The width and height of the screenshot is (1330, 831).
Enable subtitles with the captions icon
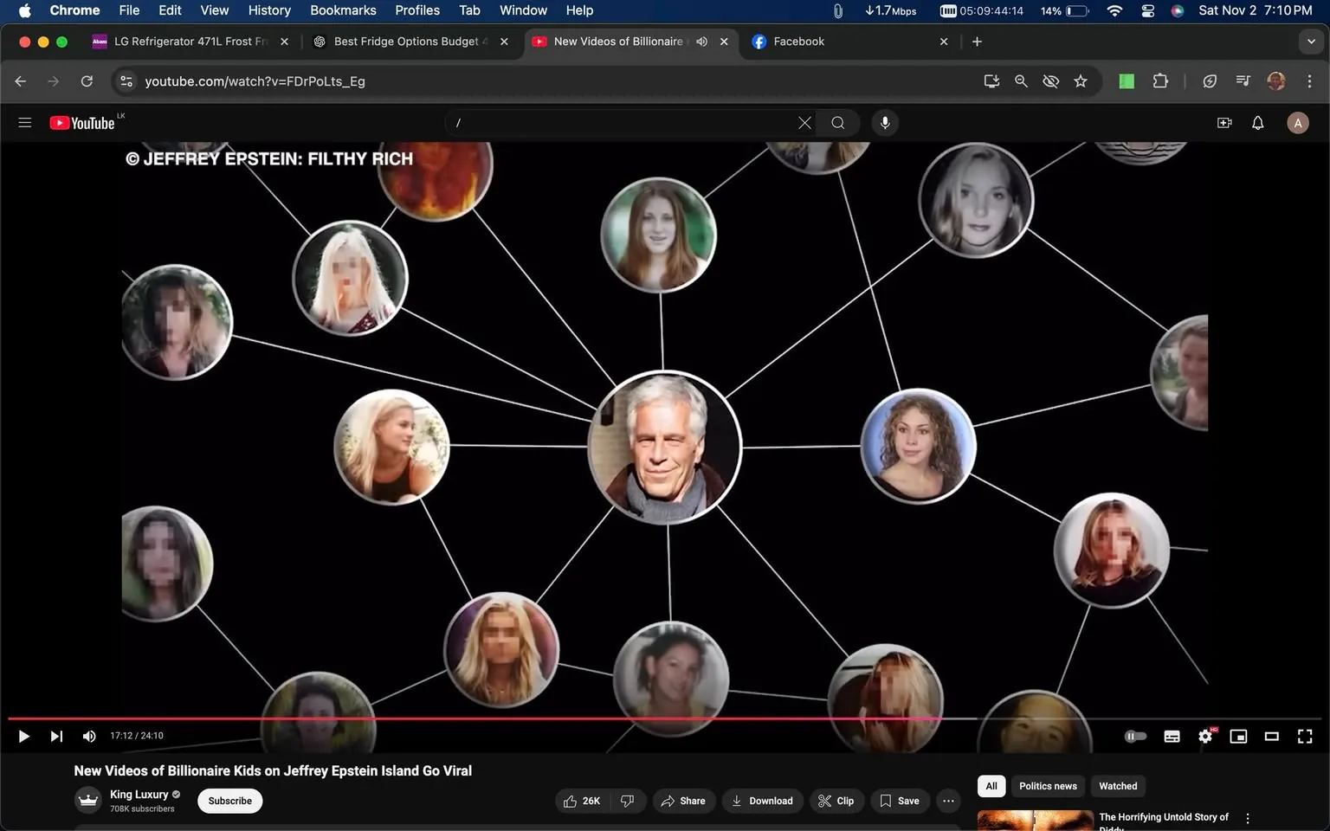pos(1171,736)
